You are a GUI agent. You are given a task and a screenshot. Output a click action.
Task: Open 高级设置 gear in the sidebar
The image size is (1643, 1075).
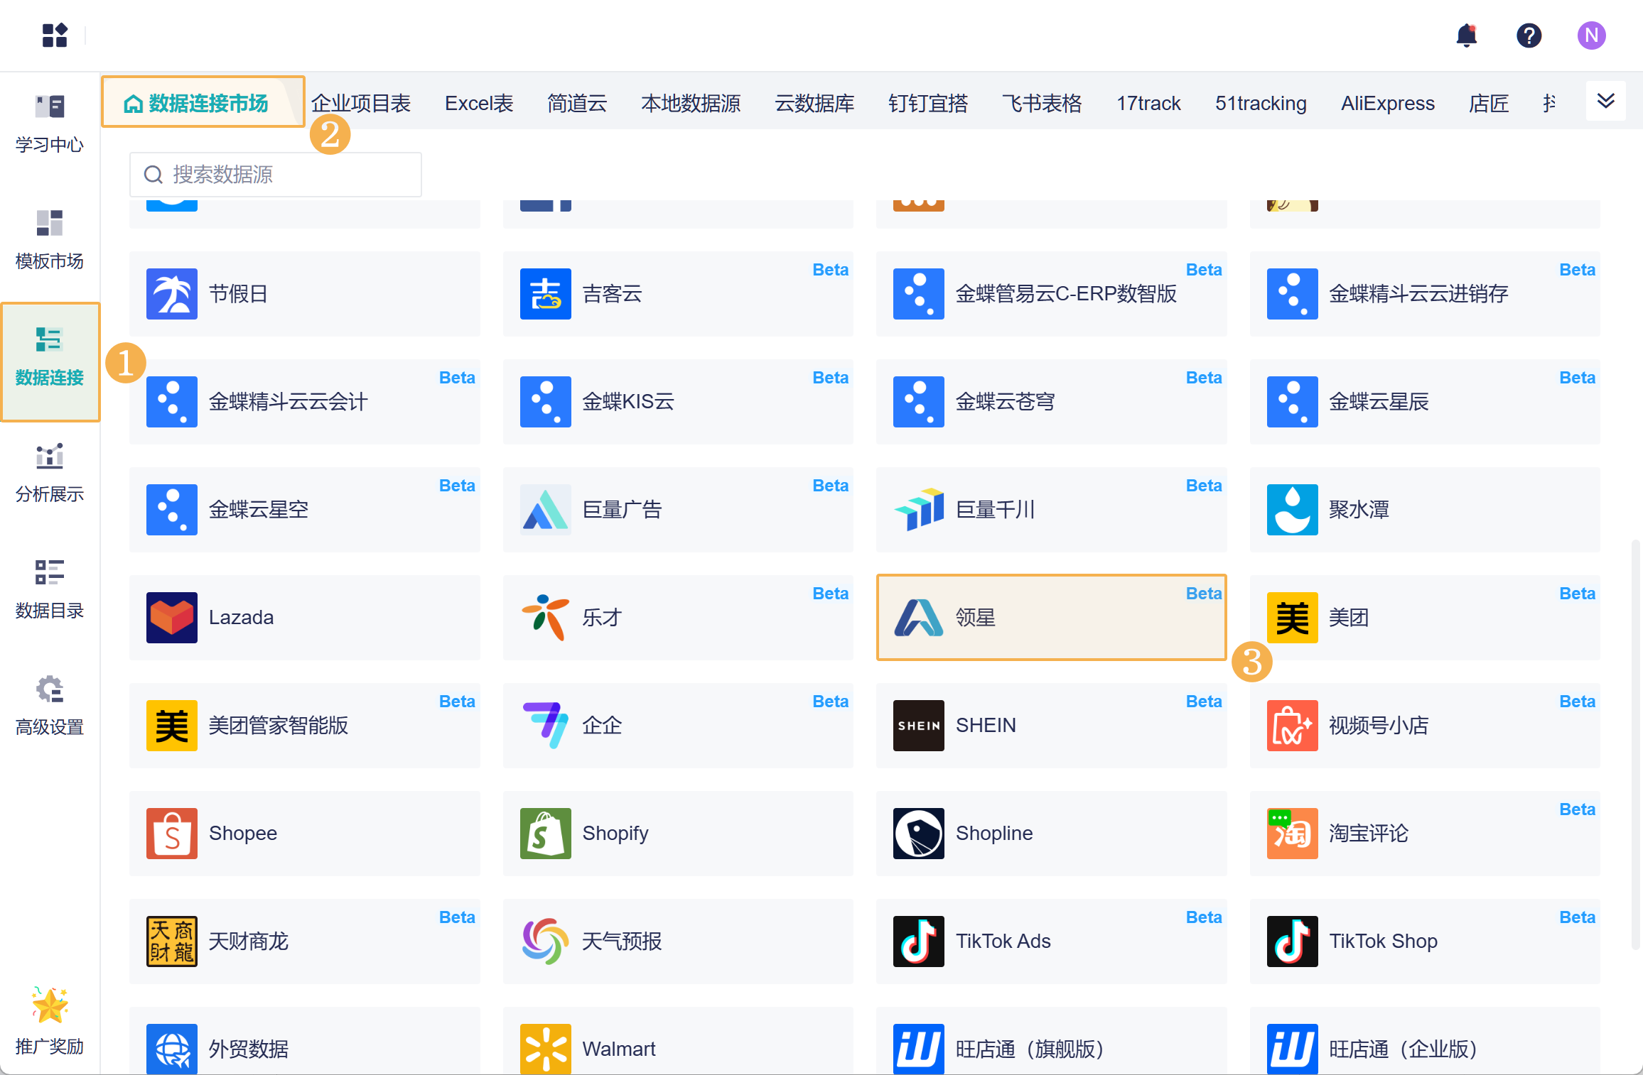click(x=50, y=706)
